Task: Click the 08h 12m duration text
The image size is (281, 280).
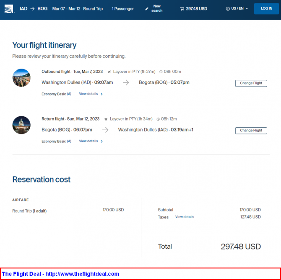Action: click(x=169, y=119)
